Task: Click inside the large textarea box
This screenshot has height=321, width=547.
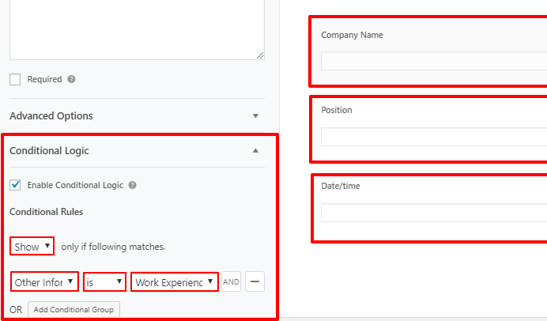Action: [x=137, y=28]
